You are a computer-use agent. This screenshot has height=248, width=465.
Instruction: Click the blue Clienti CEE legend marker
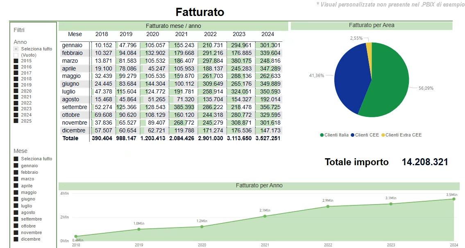(352, 135)
